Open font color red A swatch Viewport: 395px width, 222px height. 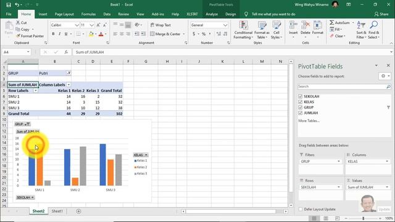tap(101, 34)
